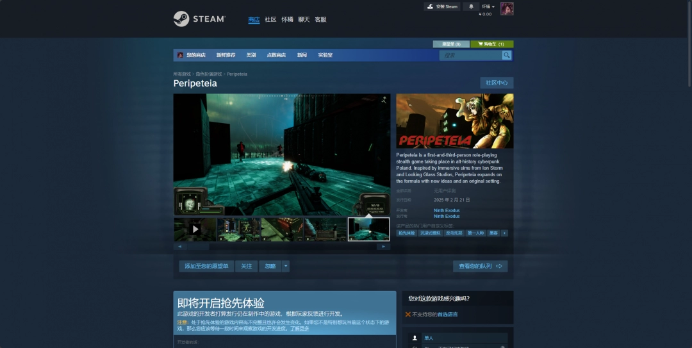Click into the store search field
692x348 pixels.
tap(470, 55)
